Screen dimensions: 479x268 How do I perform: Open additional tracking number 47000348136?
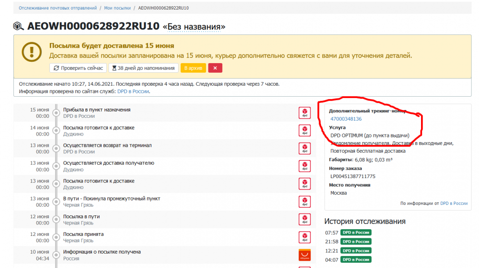click(346, 119)
